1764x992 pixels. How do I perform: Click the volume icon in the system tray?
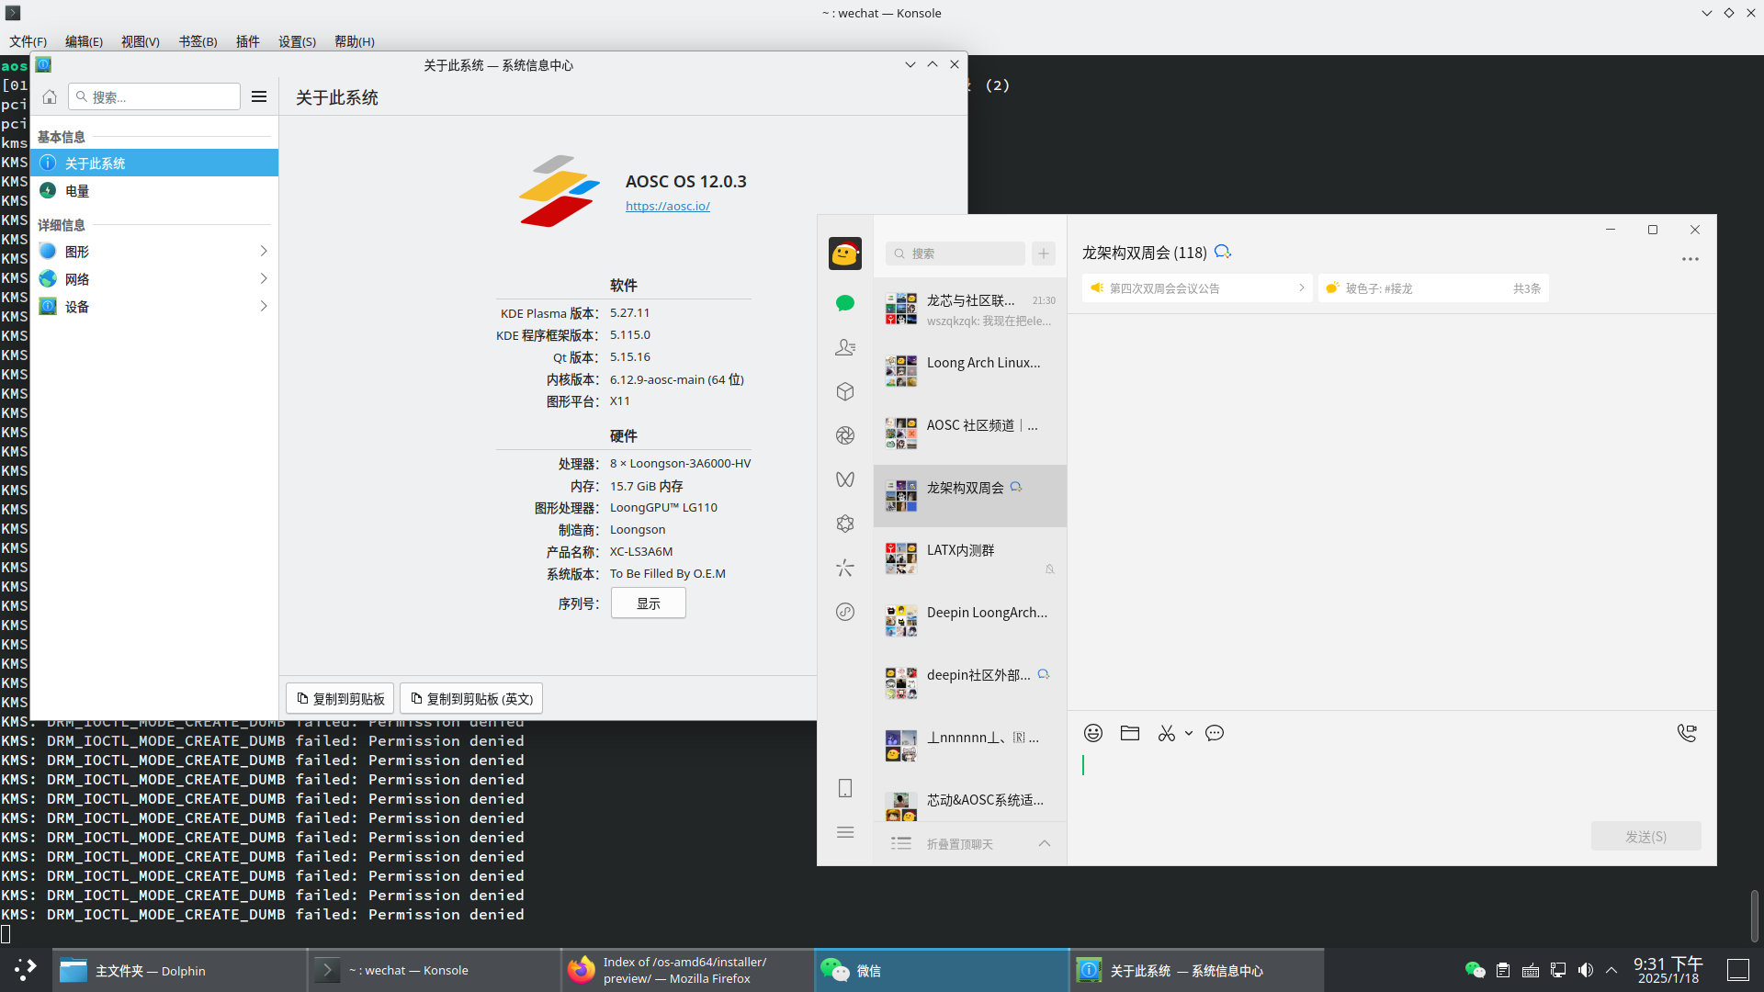(x=1586, y=969)
